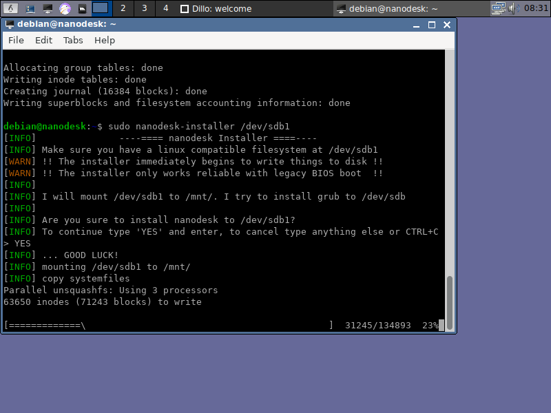The width and height of the screenshot is (551, 413).
Task: Click the 08:31 clock
Action: pyautogui.click(x=536, y=8)
